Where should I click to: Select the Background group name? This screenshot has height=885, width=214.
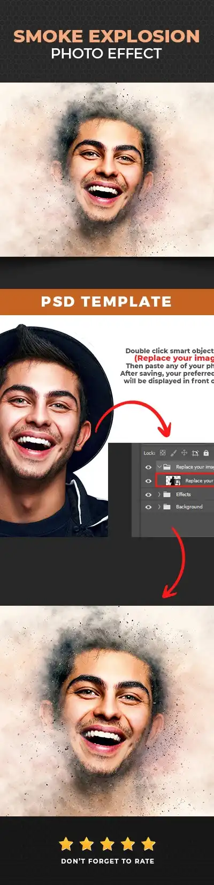[189, 507]
